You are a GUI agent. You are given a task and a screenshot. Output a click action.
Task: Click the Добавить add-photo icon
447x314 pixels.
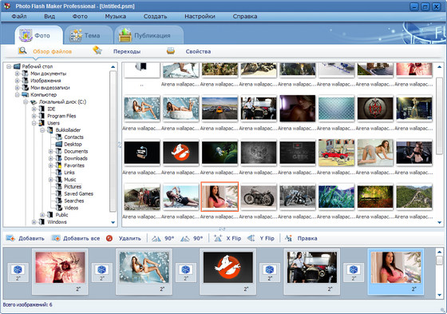10,238
